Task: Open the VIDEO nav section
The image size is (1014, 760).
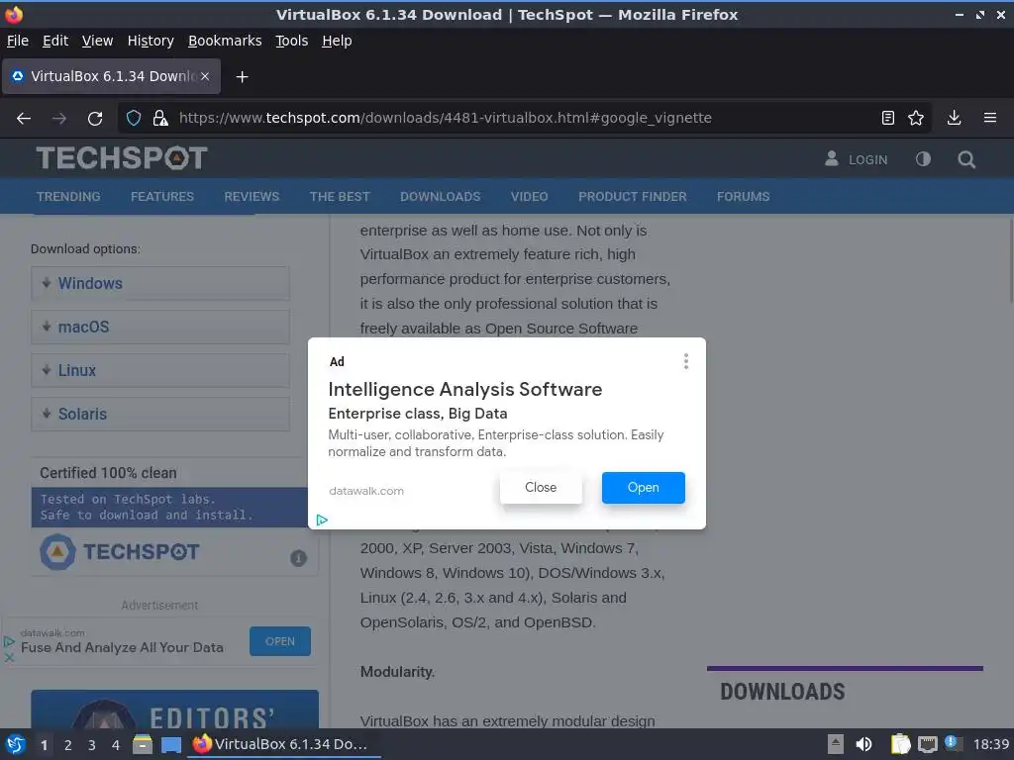Action: tap(530, 197)
